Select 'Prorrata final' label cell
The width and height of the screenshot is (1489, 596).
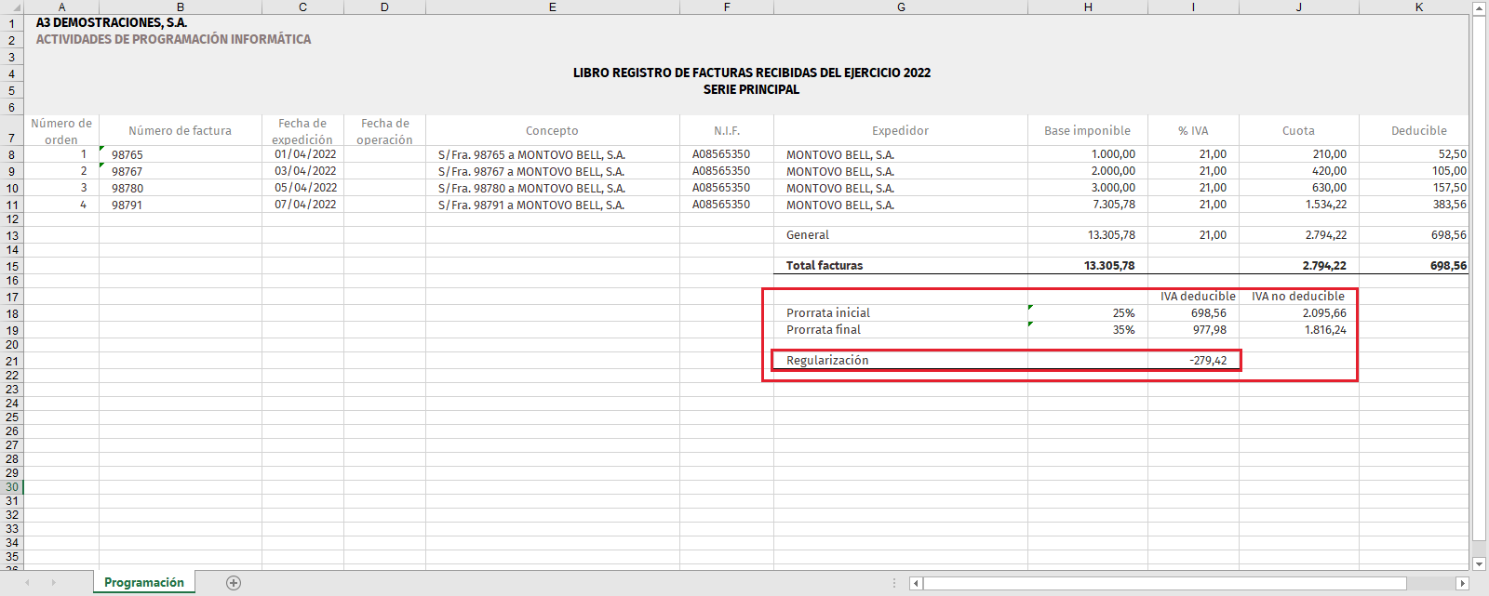click(x=901, y=330)
